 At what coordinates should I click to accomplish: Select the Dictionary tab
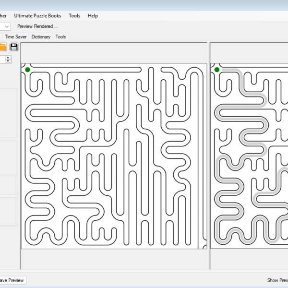pyautogui.click(x=41, y=36)
